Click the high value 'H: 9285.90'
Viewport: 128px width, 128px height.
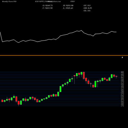68,6
